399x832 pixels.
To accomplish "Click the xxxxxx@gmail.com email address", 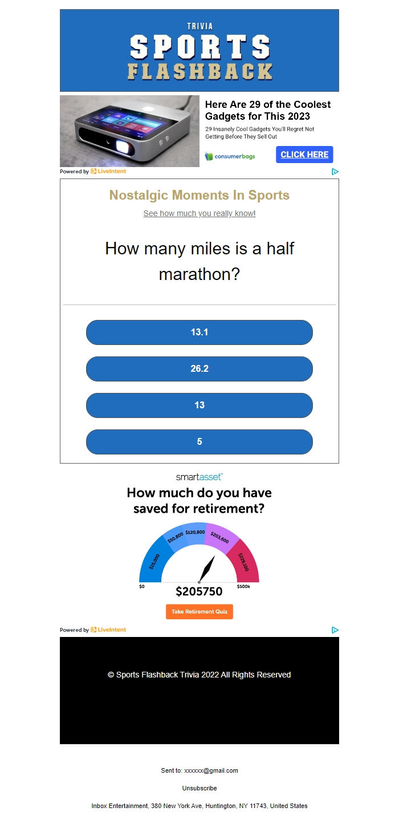I will point(211,770).
